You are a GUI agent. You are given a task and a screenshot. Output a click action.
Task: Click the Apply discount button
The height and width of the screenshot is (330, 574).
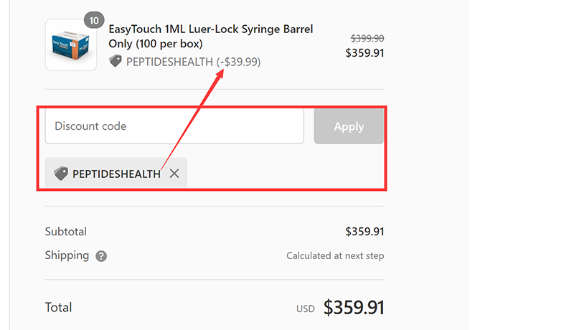(x=349, y=126)
